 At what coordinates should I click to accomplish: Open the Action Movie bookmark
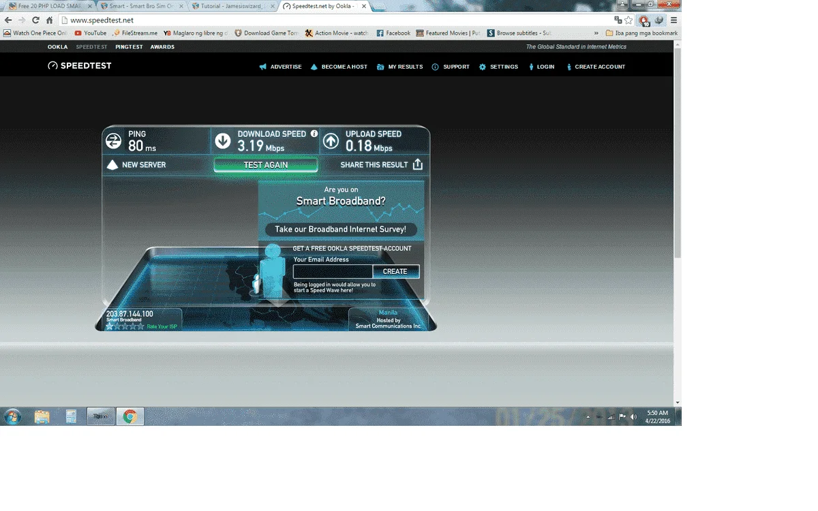[x=337, y=33]
